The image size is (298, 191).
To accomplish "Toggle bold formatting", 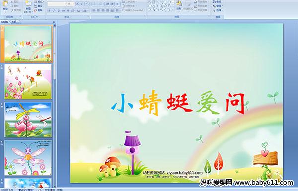I will (x=49, y=11).
